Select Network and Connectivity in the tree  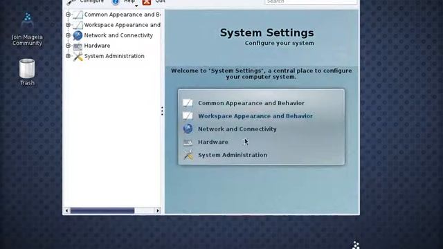(x=118, y=35)
